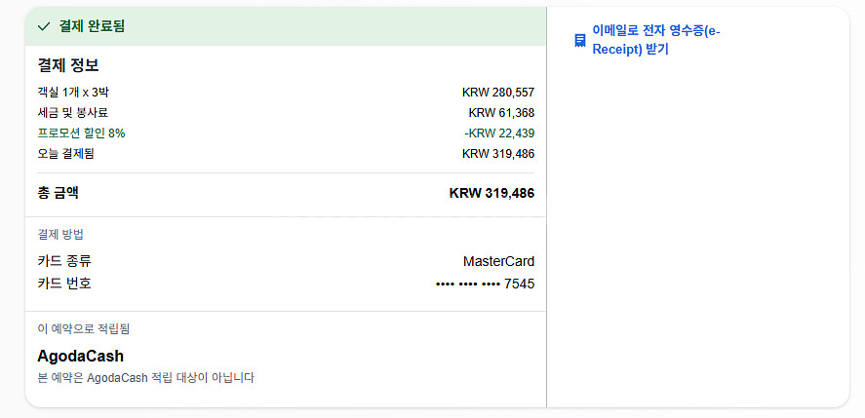Select the tax amount KRW 61,368

coord(501,113)
